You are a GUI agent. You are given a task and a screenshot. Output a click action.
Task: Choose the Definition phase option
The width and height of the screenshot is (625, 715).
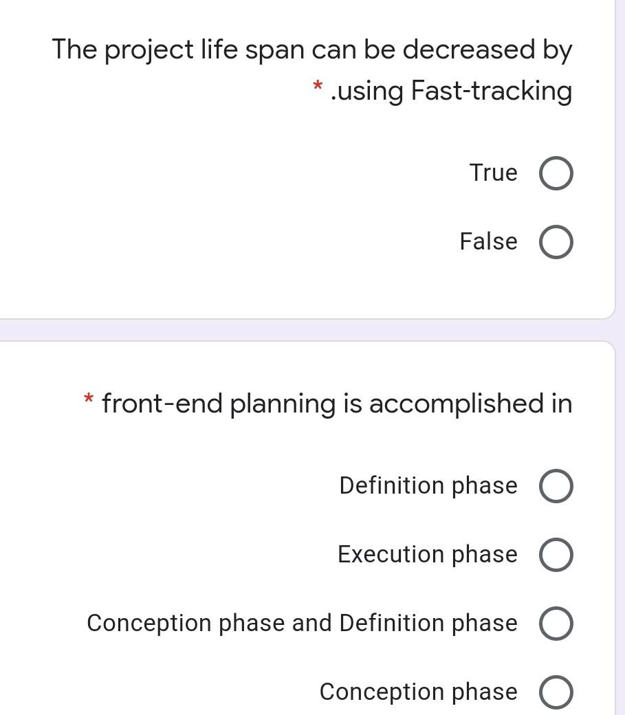pyautogui.click(x=556, y=485)
